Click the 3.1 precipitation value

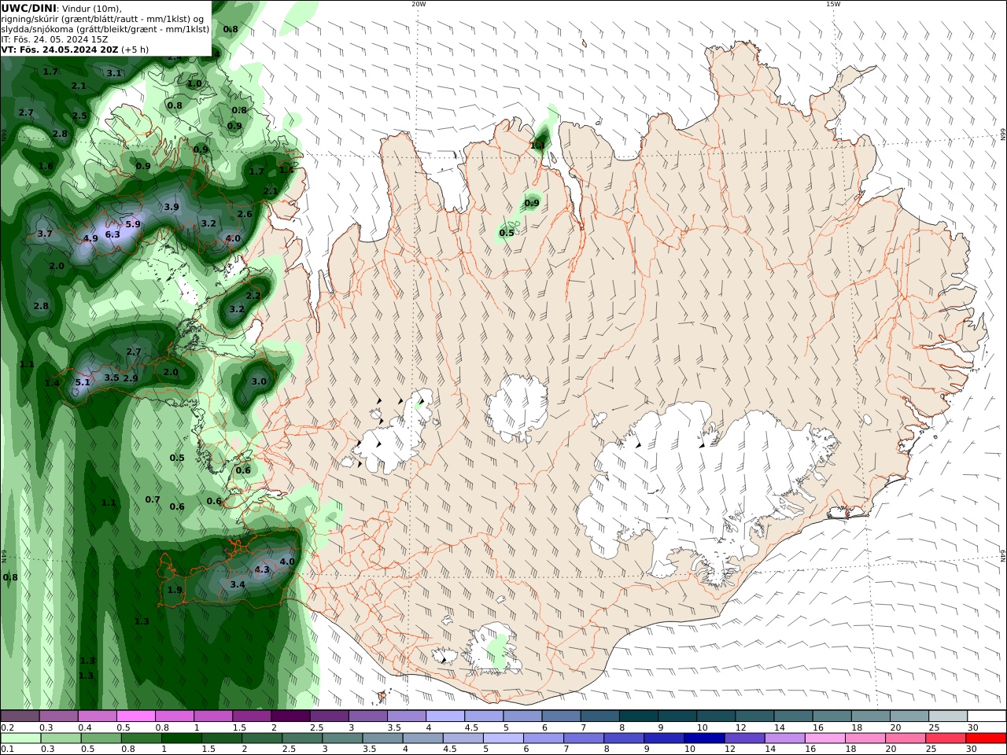point(114,73)
